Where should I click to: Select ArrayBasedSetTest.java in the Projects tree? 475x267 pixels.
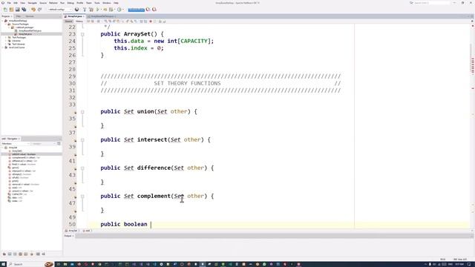click(30, 31)
